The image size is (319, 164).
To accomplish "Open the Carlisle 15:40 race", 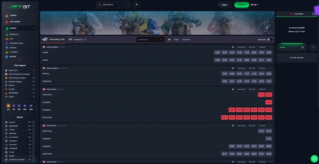I will tap(217, 53).
